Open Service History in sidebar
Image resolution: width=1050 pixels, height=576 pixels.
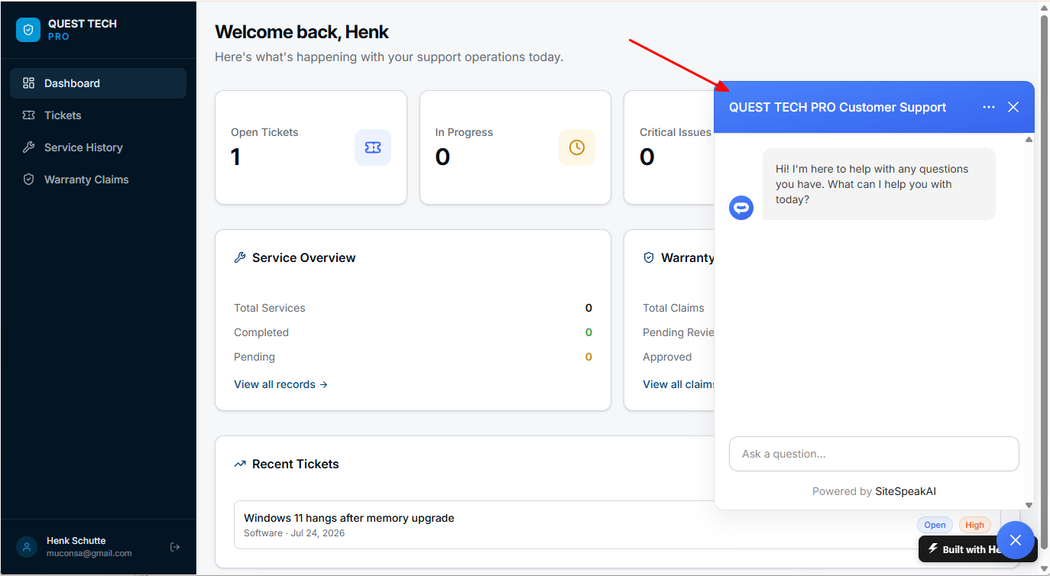98,147
